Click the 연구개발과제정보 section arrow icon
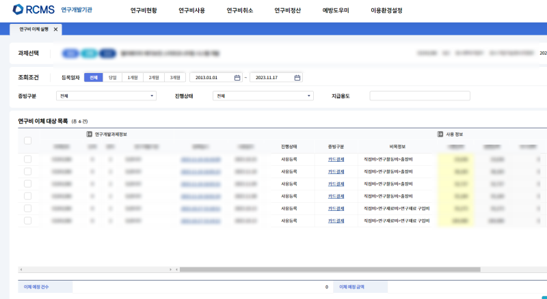 click(89, 134)
